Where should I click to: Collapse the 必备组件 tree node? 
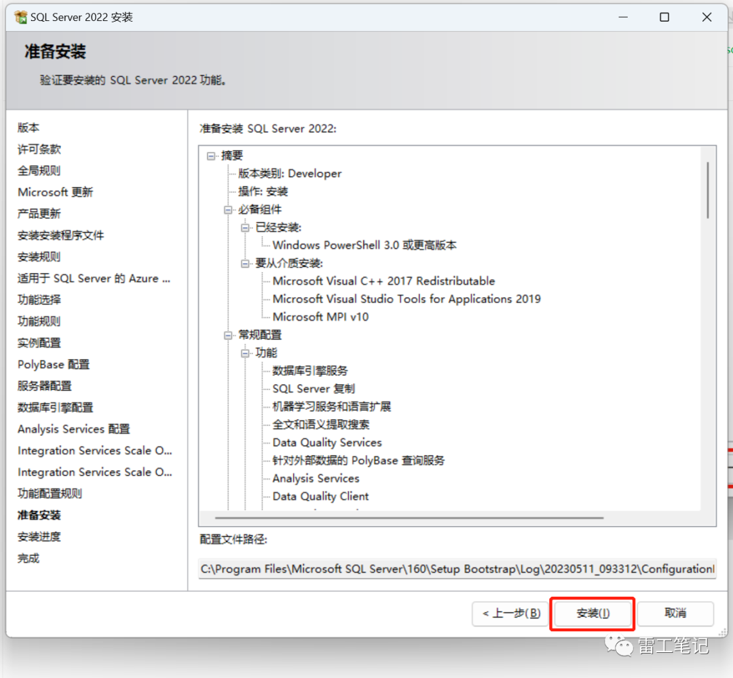228,210
